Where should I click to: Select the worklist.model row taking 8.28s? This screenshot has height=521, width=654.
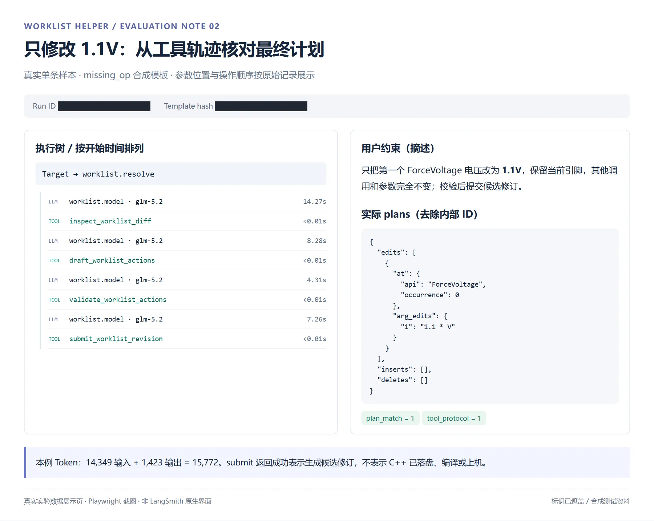click(187, 241)
